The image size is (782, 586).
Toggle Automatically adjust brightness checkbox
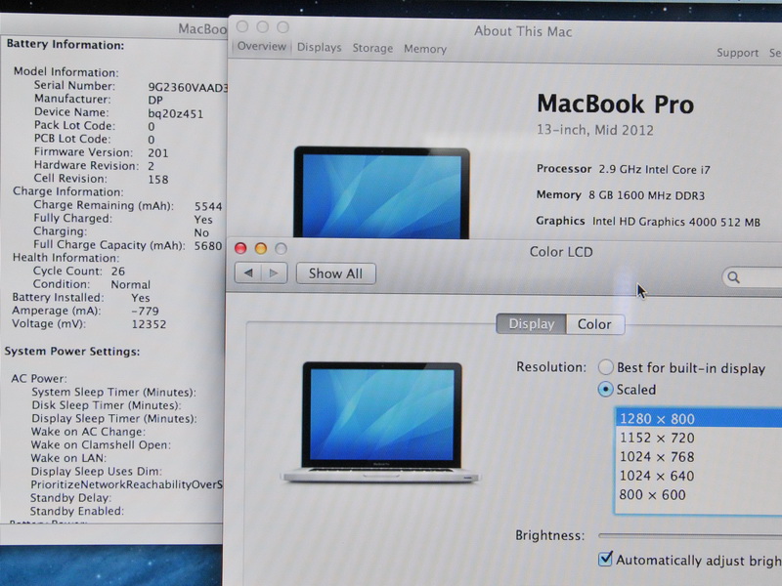(605, 559)
